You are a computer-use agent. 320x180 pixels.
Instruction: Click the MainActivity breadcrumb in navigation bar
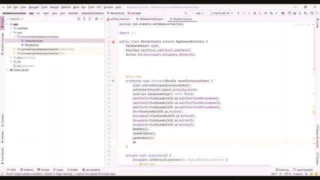coord(115,13)
